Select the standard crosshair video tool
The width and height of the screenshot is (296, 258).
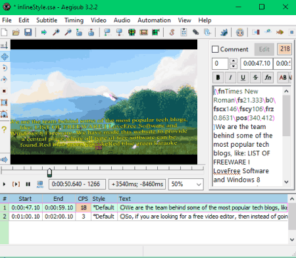pos(5,45)
